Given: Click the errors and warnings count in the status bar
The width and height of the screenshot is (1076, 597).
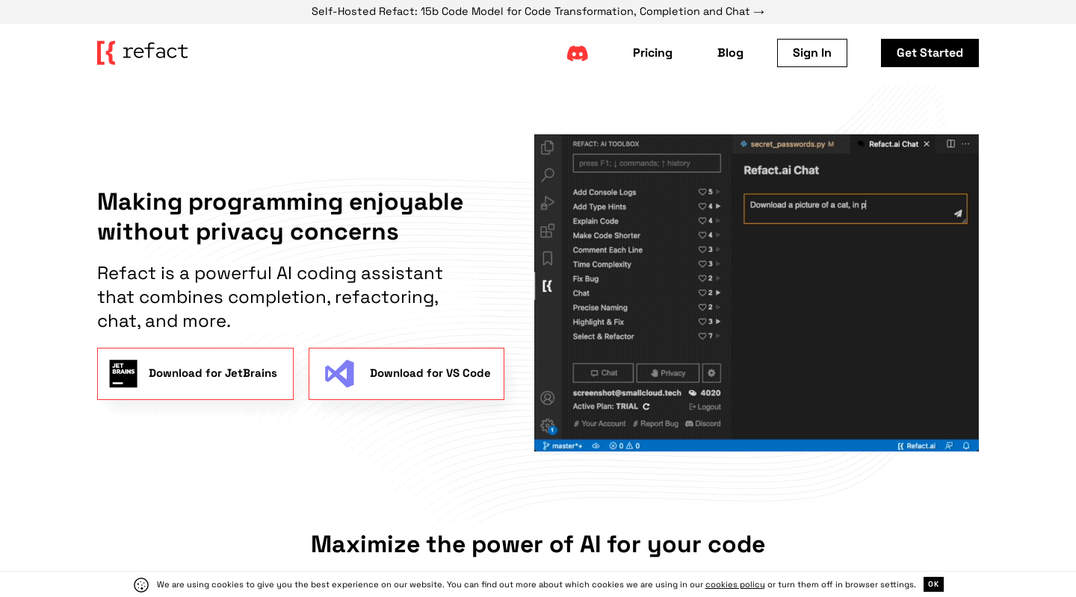Looking at the screenshot, I should click(624, 446).
